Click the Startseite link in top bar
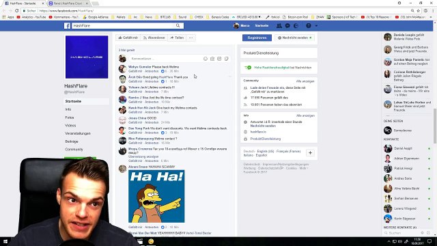 click(x=262, y=26)
